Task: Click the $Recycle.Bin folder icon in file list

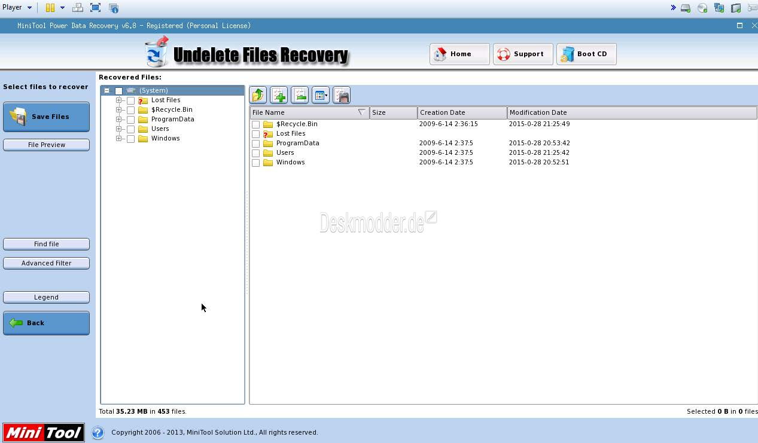Action: [x=268, y=124]
